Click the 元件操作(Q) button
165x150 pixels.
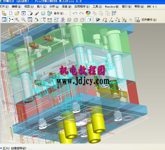(x=149, y=20)
